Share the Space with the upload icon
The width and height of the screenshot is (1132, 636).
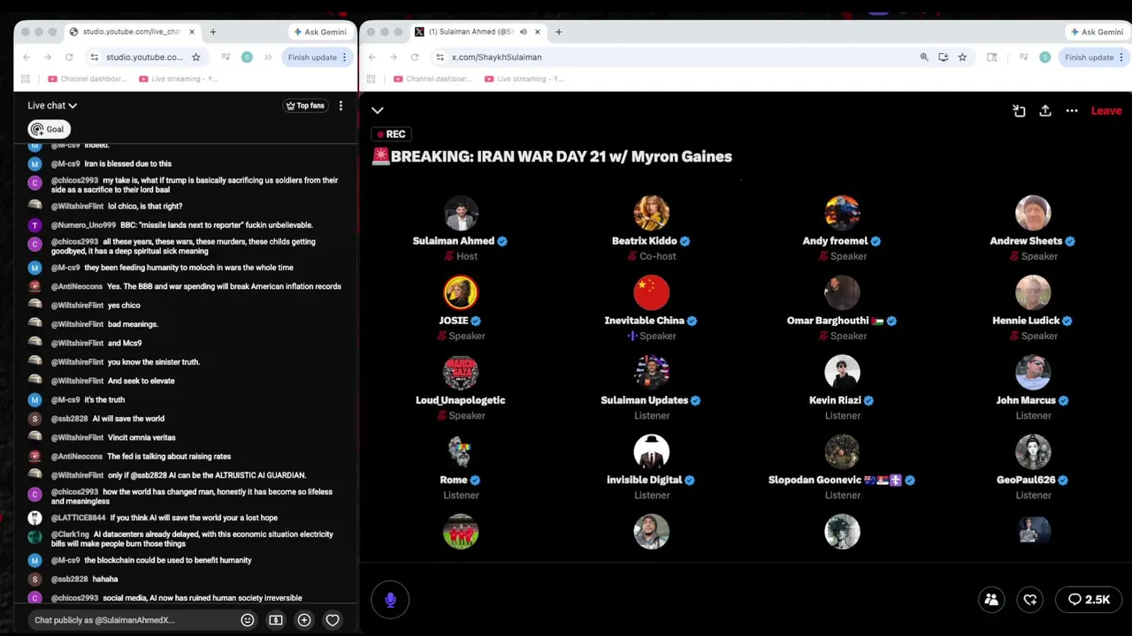[1045, 110]
